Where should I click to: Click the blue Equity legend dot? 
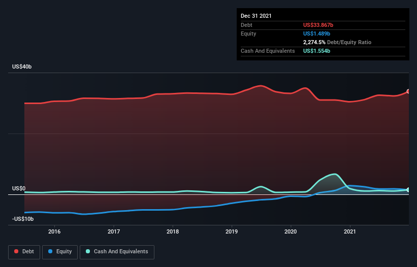pyautogui.click(x=50, y=251)
